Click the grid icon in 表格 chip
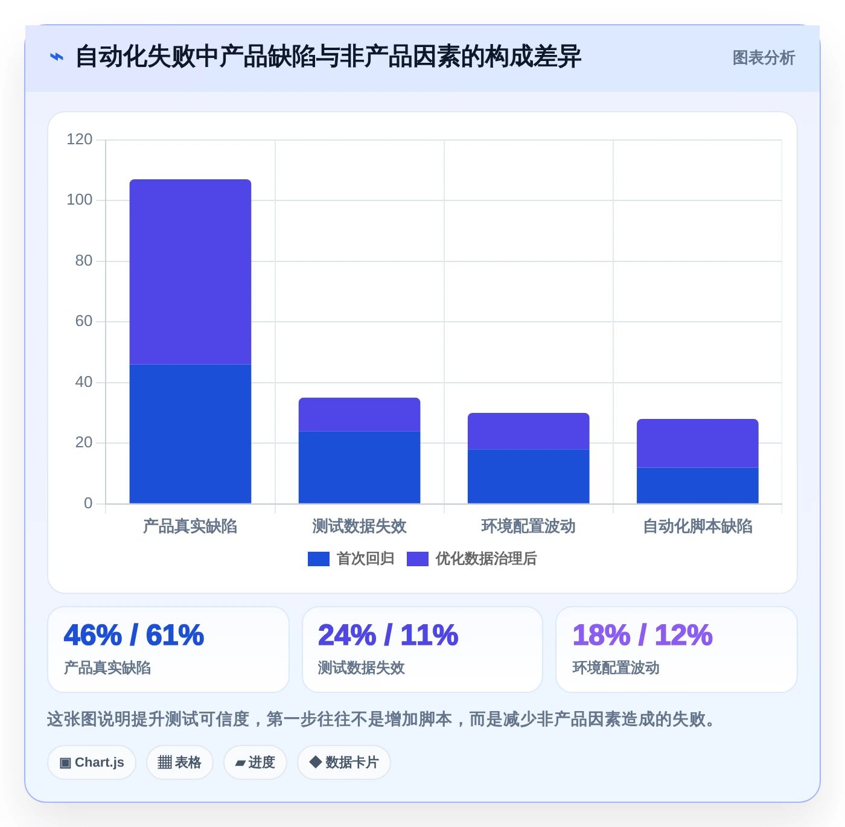 click(x=165, y=762)
